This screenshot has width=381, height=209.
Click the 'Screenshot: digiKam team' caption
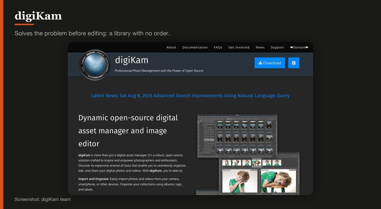click(43, 199)
